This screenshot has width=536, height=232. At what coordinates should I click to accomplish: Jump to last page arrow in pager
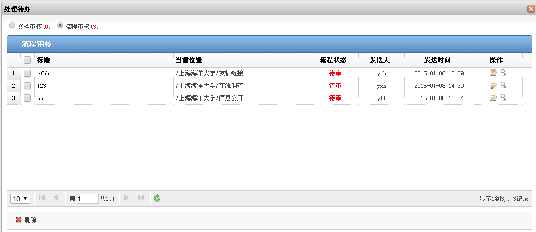[x=140, y=198]
